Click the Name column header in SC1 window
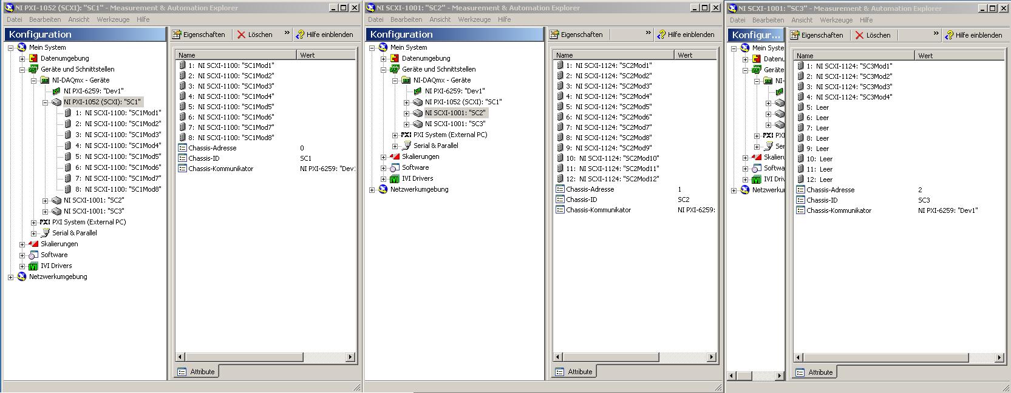The height and width of the screenshot is (393, 1011). 236,55
